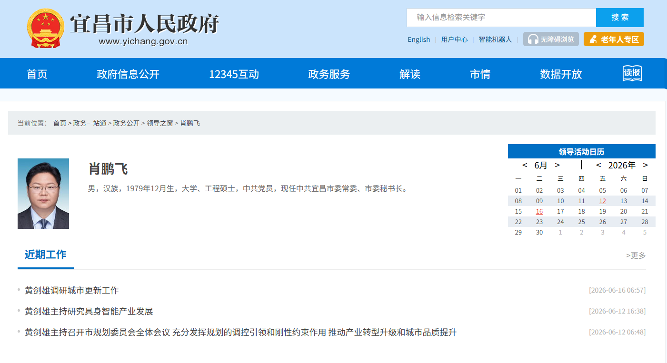The height and width of the screenshot is (363, 667).
Task: Click breadcrumb link 肖鹏飞
Action: click(x=190, y=123)
